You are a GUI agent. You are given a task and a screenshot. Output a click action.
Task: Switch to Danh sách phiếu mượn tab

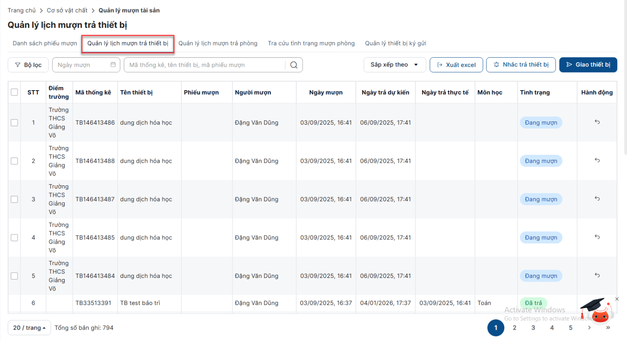tap(45, 43)
